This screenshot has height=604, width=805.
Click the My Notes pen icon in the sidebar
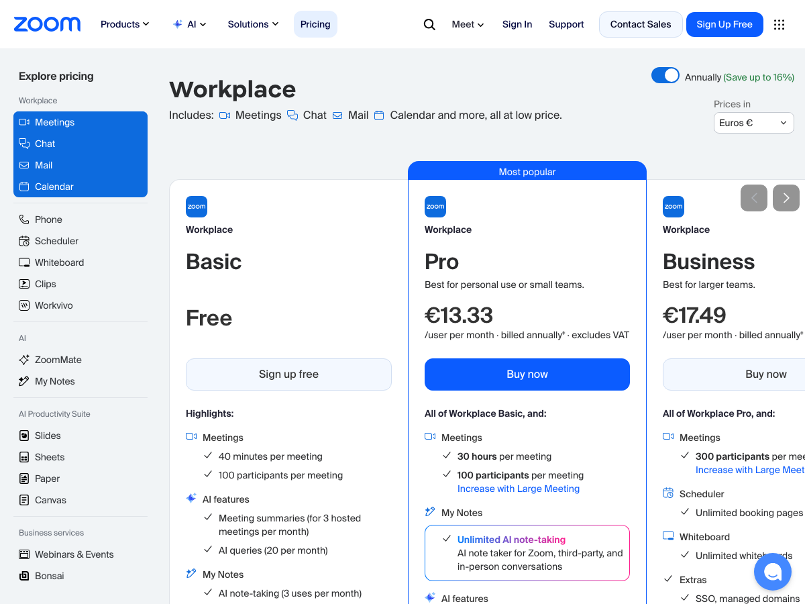(x=24, y=381)
